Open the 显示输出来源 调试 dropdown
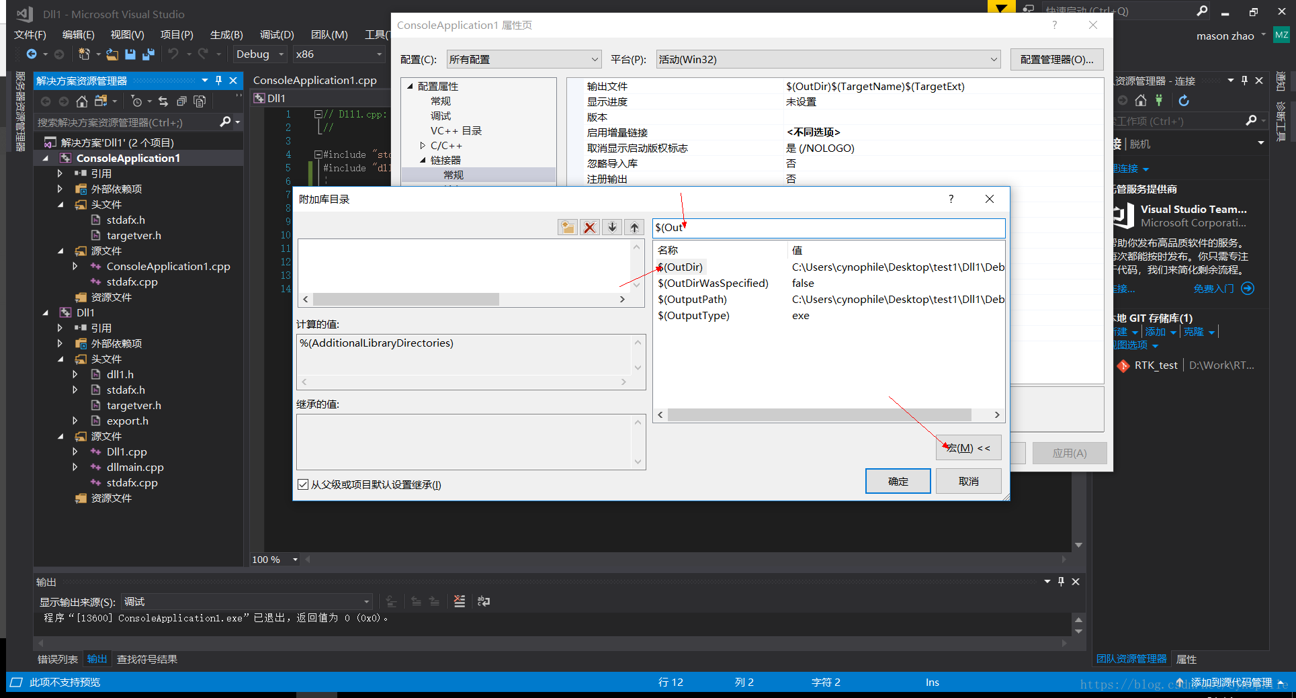The height and width of the screenshot is (698, 1296). click(x=247, y=601)
